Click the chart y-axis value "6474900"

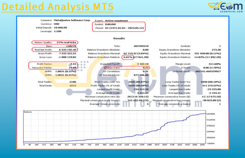tap(211, 114)
